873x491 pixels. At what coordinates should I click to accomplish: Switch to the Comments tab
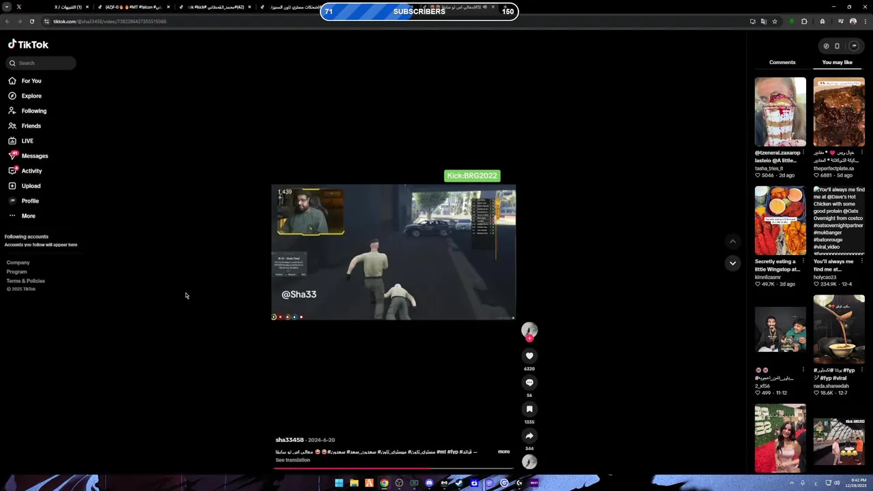782,62
